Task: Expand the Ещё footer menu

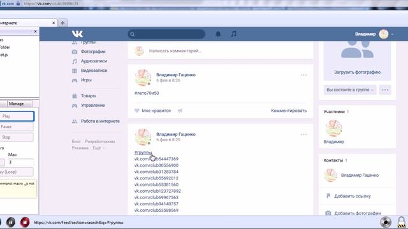Action: click(x=98, y=148)
